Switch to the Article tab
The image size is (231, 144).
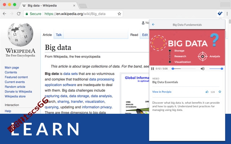tap(47, 35)
